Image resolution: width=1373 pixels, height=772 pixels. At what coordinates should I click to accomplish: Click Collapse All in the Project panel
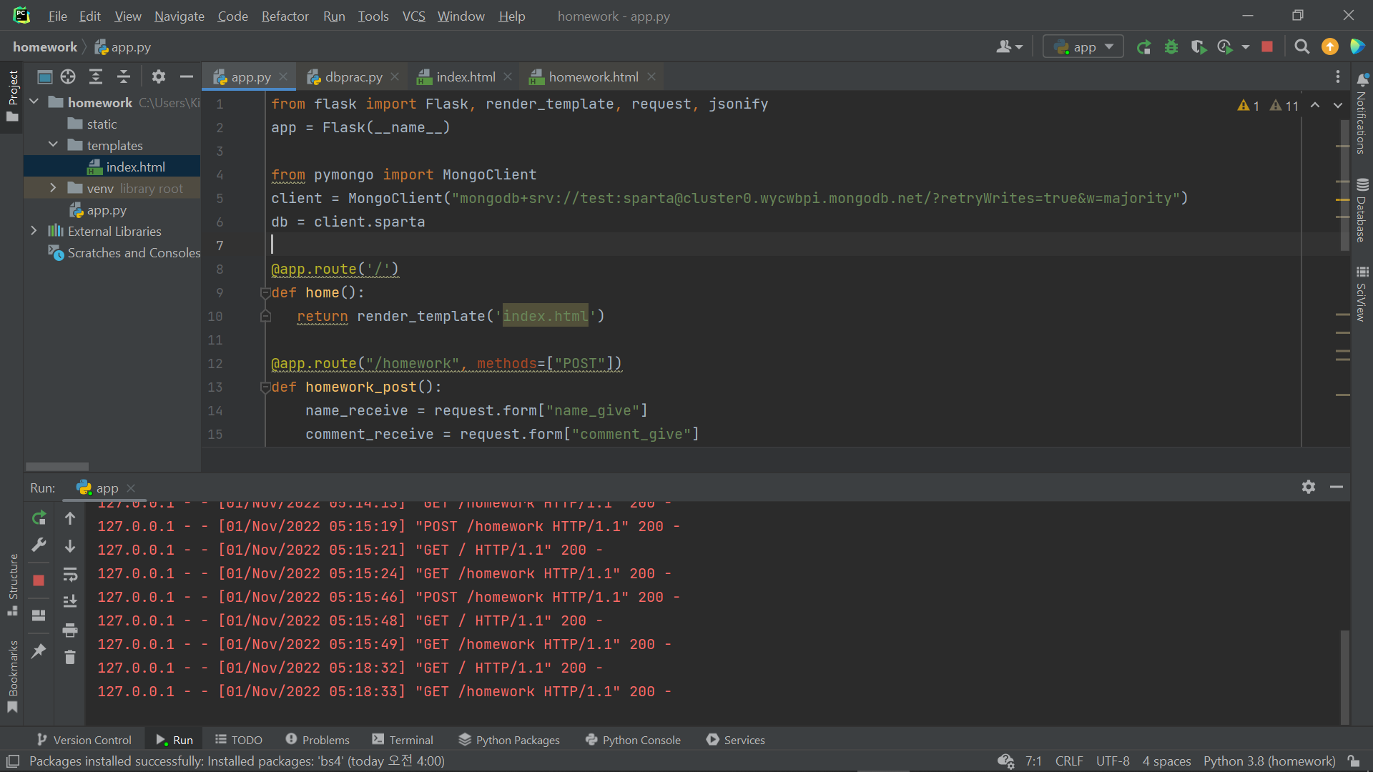pos(124,76)
